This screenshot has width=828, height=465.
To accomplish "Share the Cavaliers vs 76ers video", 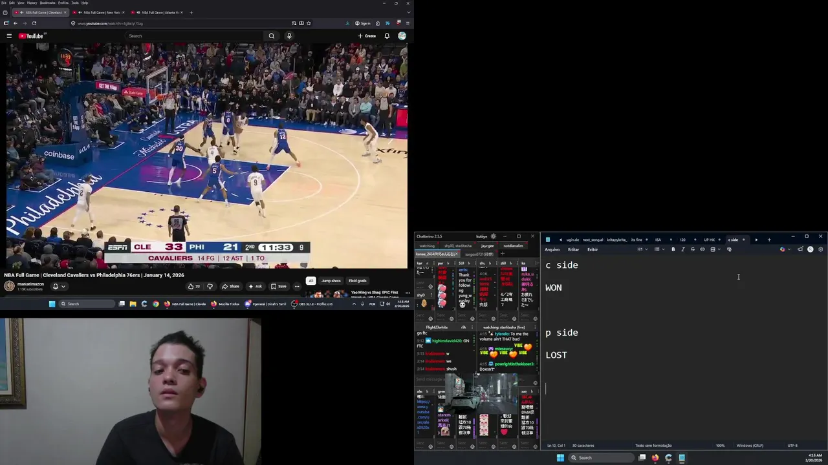I will (x=230, y=286).
